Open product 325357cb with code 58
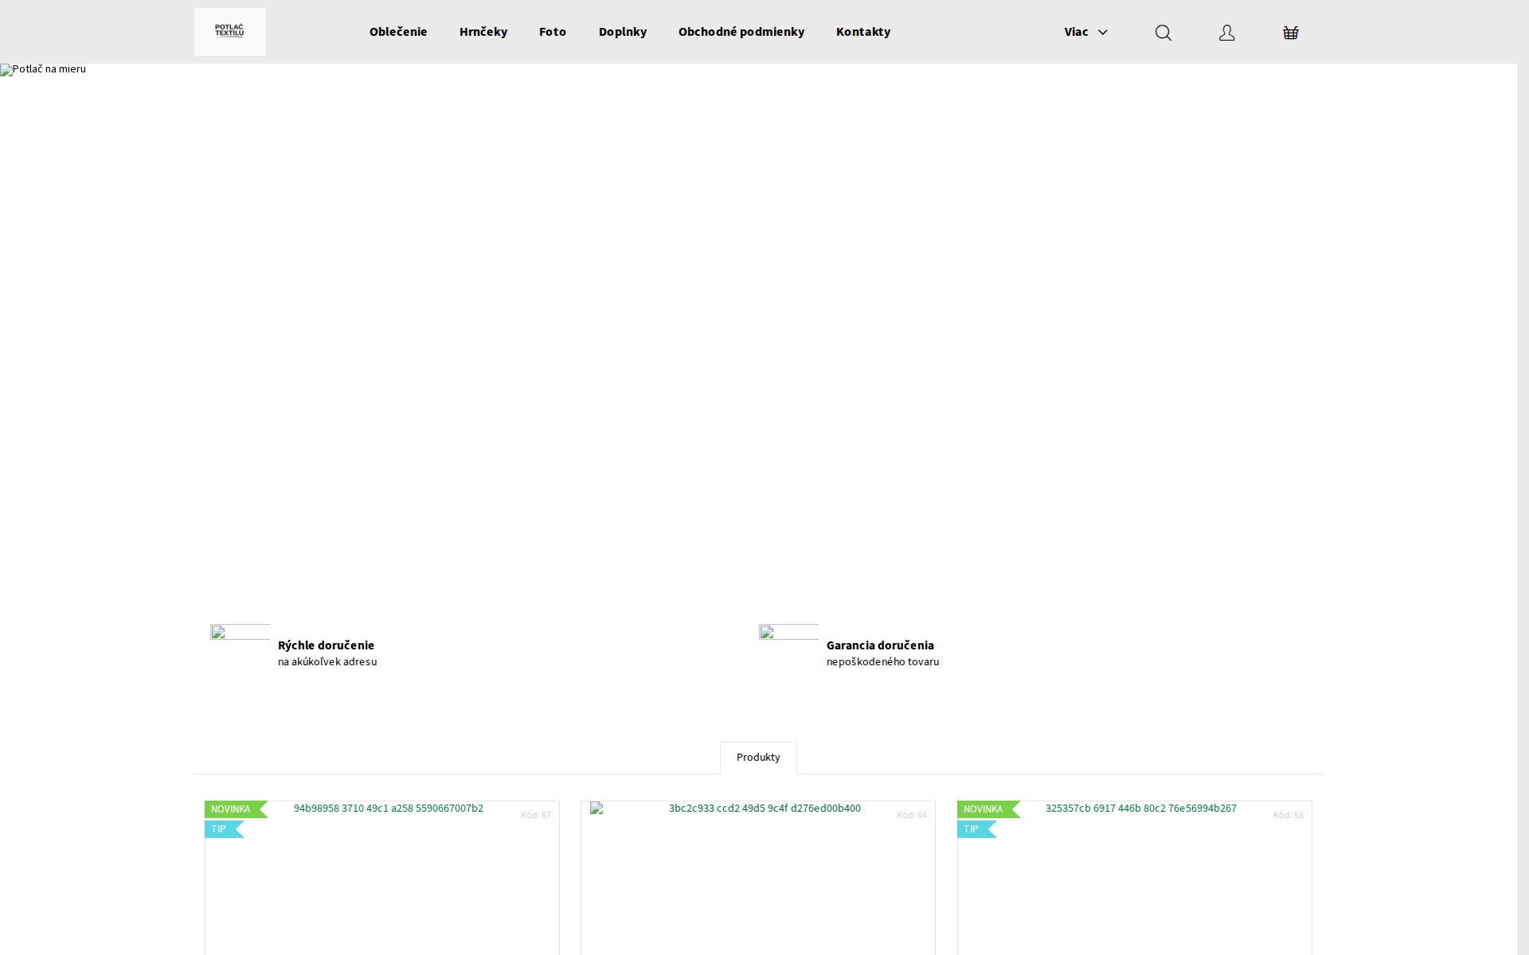Screen dimensions: 1529x955 (1140, 809)
